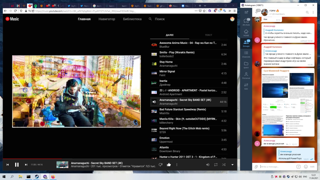This screenshot has height=180, width=320.
Task: Select the Emotion track by Uppermost
Action: point(189,140)
